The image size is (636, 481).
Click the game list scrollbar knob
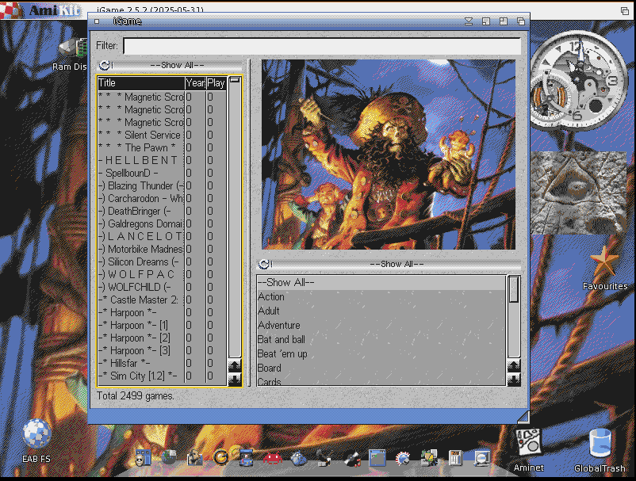235,80
